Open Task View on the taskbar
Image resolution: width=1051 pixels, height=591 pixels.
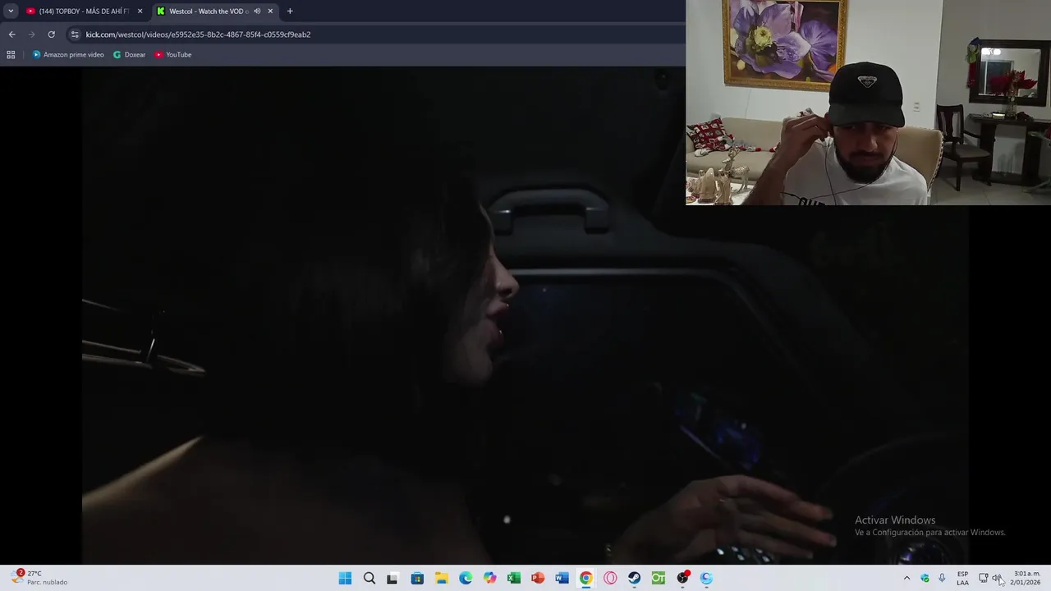[392, 578]
